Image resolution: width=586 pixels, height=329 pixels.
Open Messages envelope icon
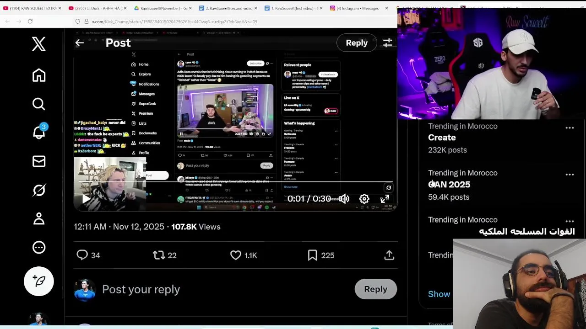tap(39, 161)
